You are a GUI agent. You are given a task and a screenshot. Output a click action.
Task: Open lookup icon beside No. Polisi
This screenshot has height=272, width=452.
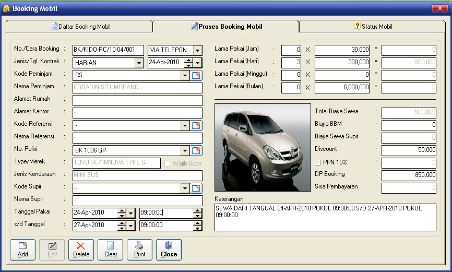coord(196,151)
